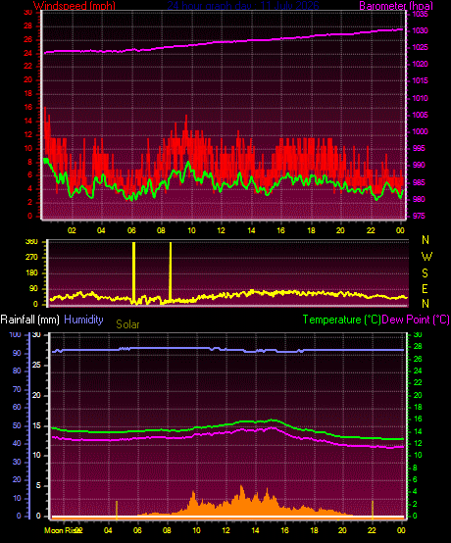The width and height of the screenshot is (451, 543).
Task: Click the 985 value on barometer axis
Action: pos(419,182)
